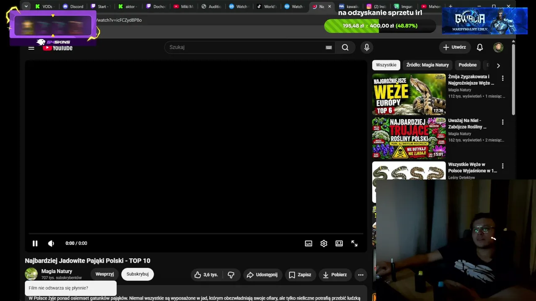This screenshot has width=536, height=301.
Task: Select the Podobne filter chip
Action: pos(468,65)
